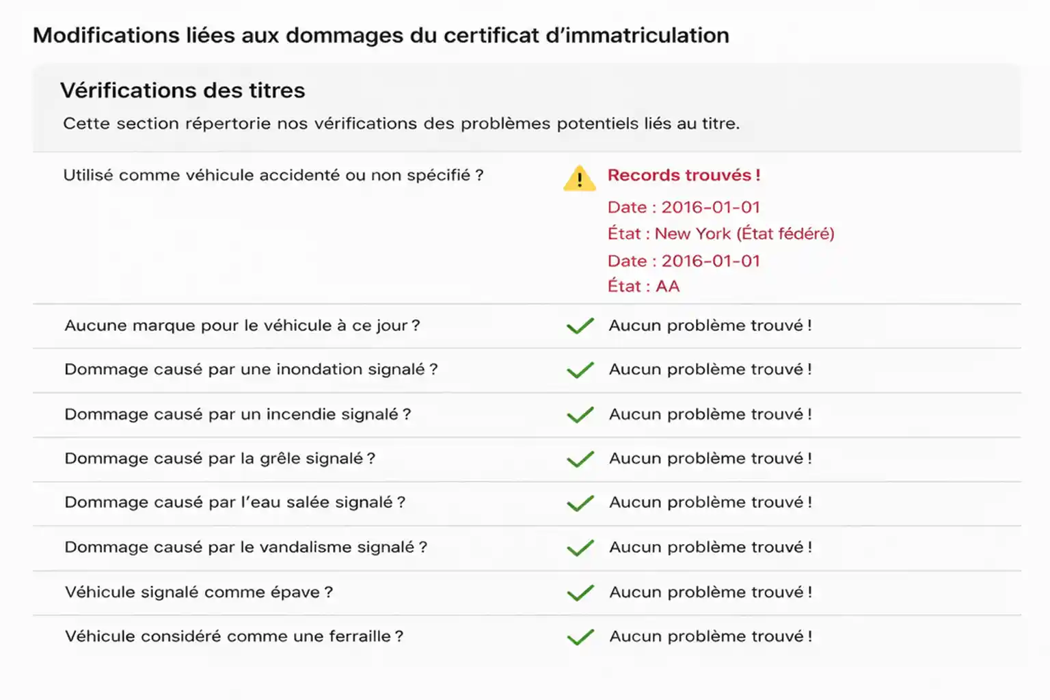
Task: Select 'Véhicule signalé comme épave' row
Action: pos(199,593)
